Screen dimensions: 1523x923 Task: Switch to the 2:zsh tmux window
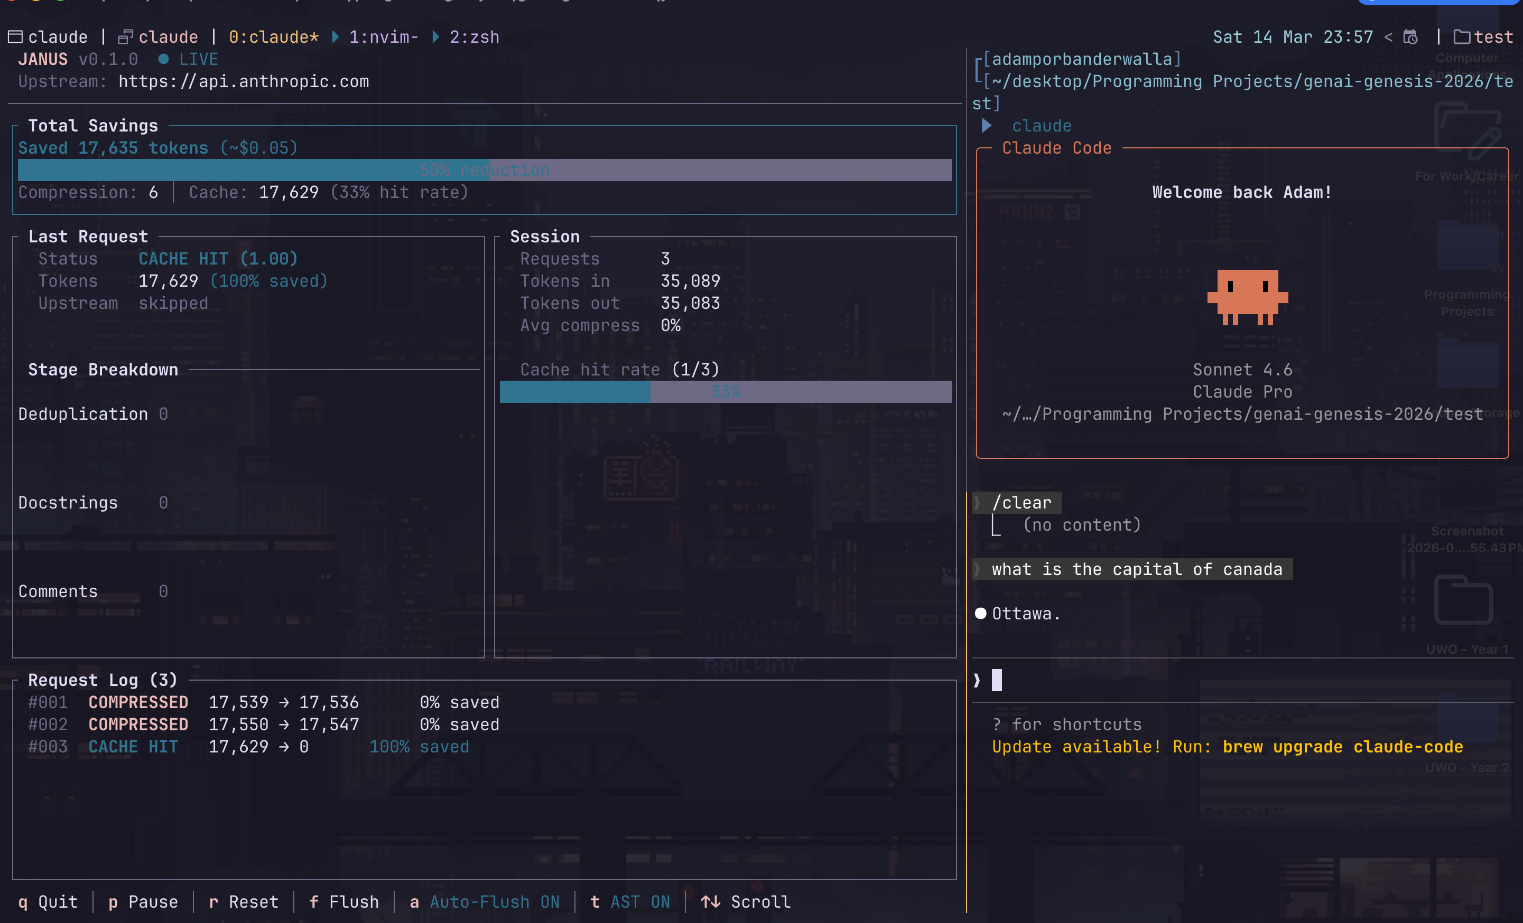(x=474, y=37)
